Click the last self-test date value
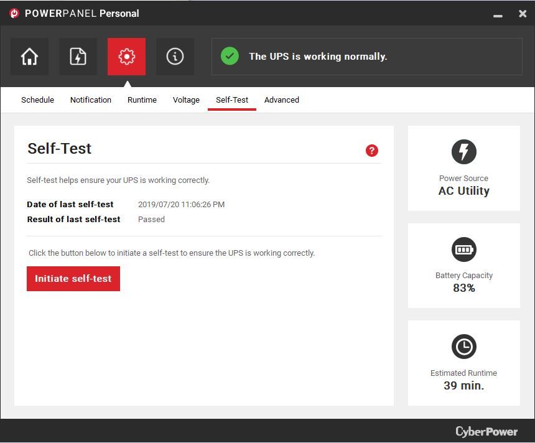Viewport: 535px width, 443px height. click(x=181, y=205)
